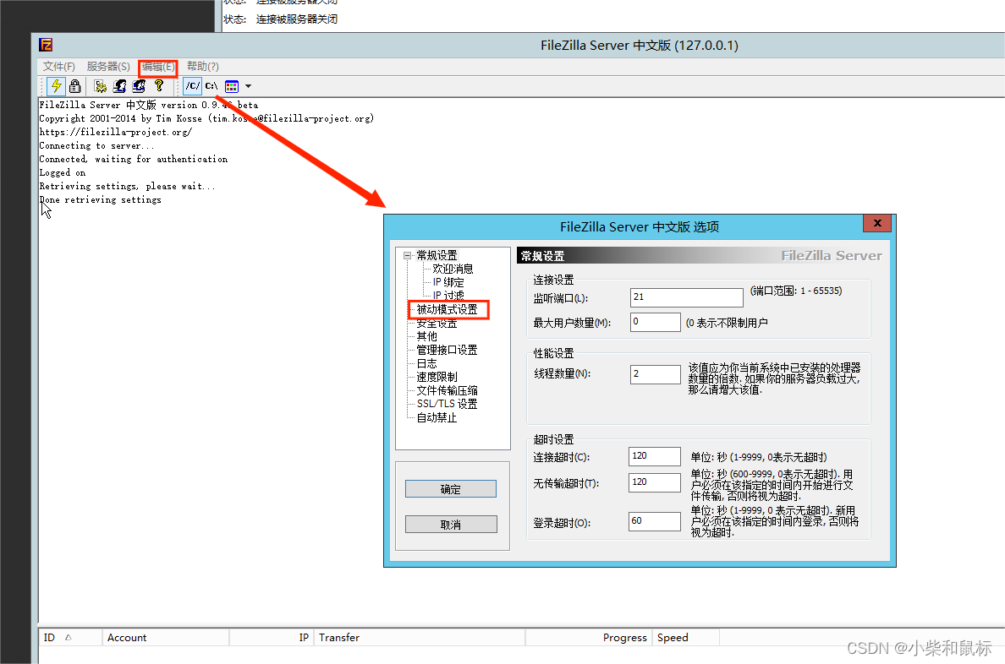Click the colored grid sorting icon
Screen dimensions: 1005x664
pyautogui.click(x=232, y=86)
